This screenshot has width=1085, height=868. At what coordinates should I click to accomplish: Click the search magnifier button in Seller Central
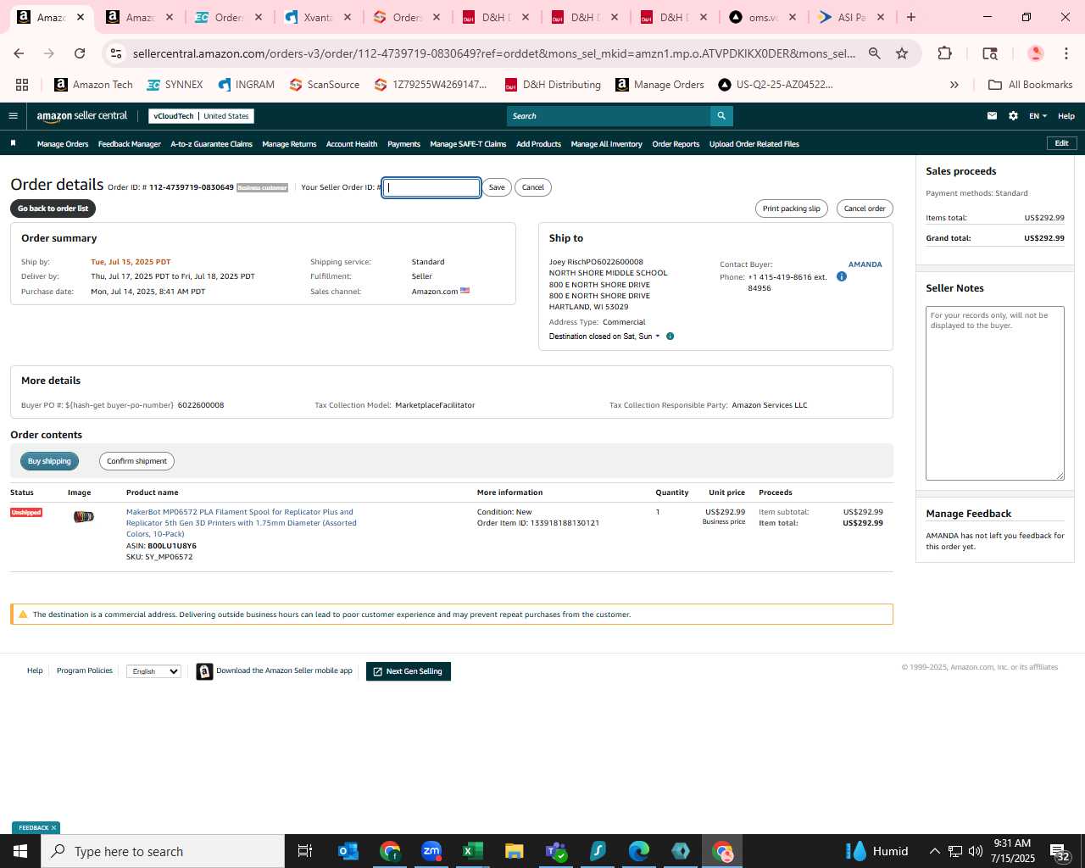[x=721, y=116]
